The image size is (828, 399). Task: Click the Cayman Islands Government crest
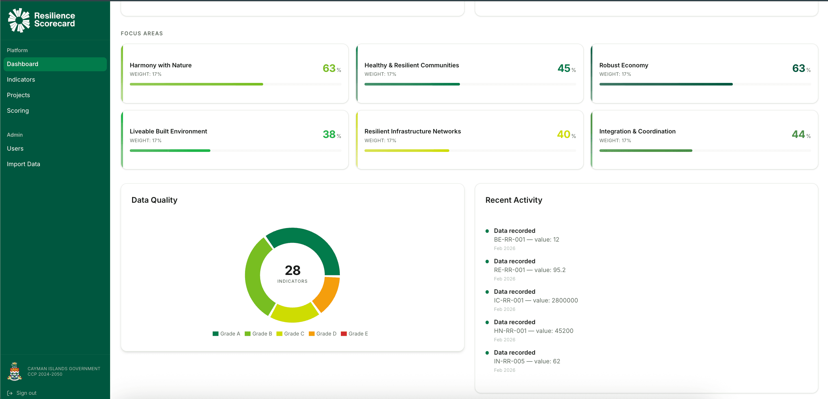[15, 371]
